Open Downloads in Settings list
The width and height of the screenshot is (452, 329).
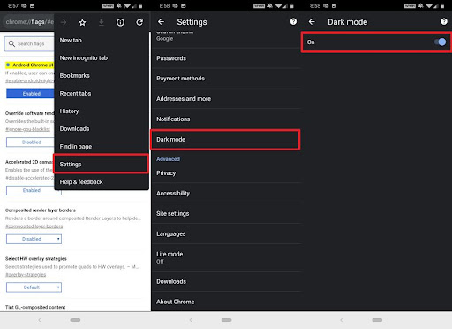coord(226,281)
